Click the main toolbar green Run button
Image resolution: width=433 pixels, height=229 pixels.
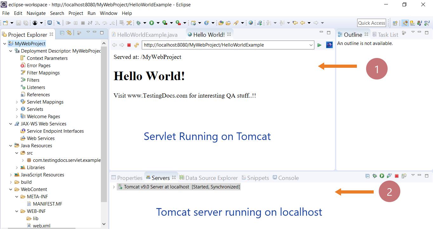[152, 23]
